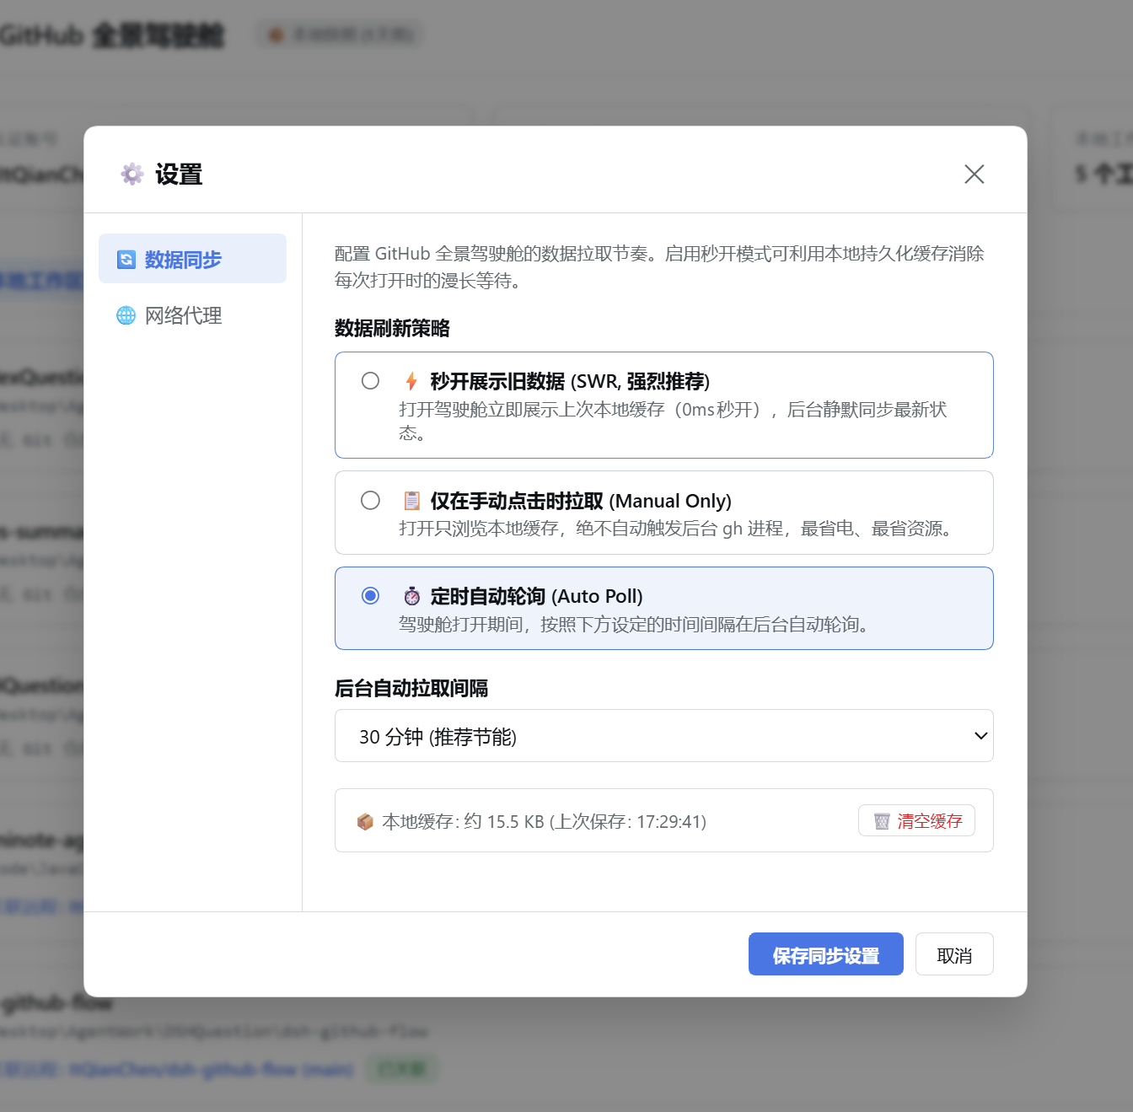This screenshot has height=1112, width=1133.
Task: Open the 30 分钟 (推荐节能) interval dropdown
Action: 663,736
